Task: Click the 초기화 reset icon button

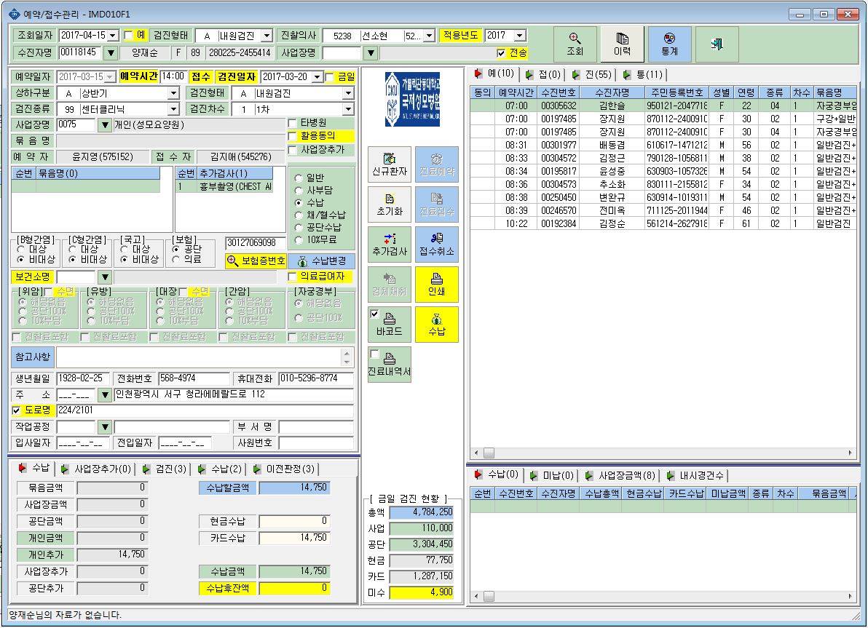Action: click(390, 204)
